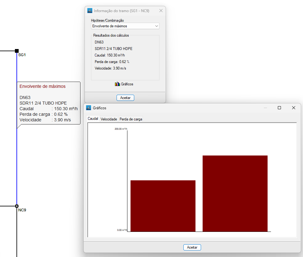Click 'SDR11 2/4 TUBO HDPE' in dialog
This screenshot has height=257, width=303.
[113, 49]
